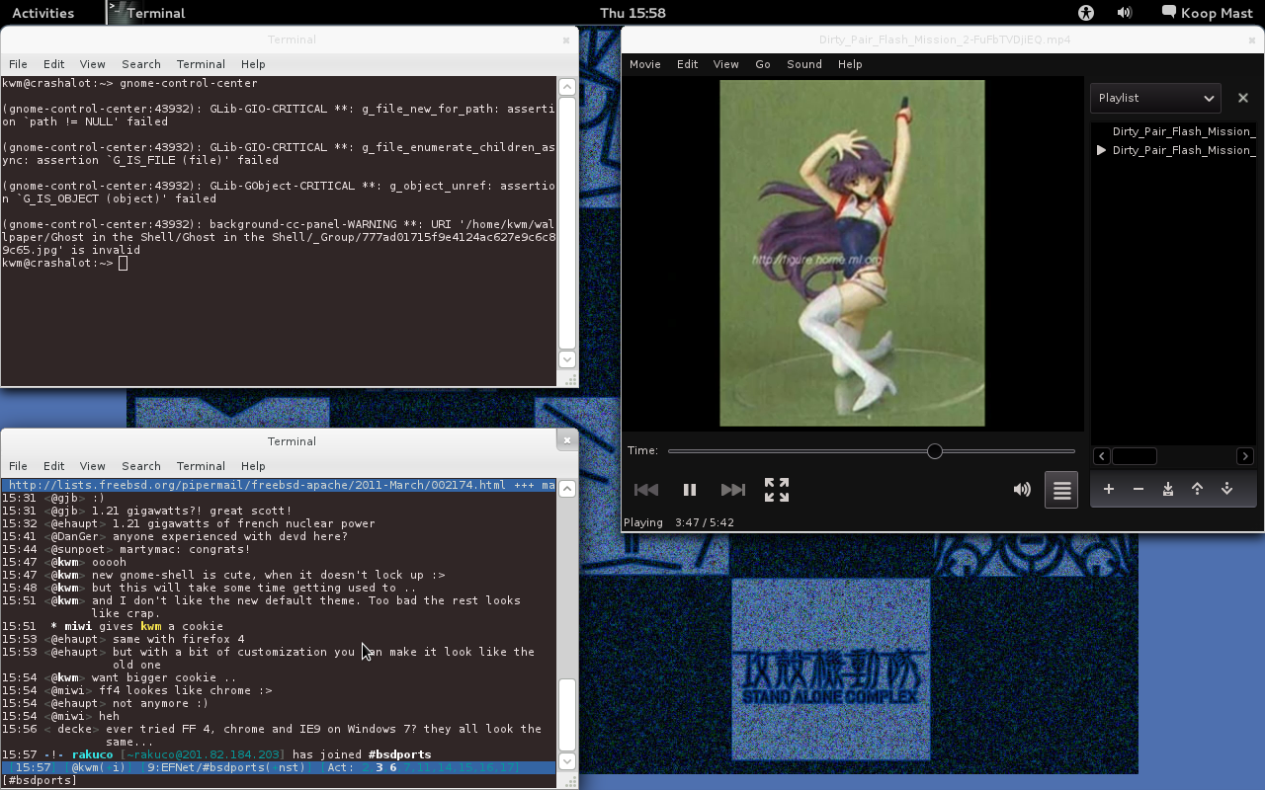Add a file to the playlist
Viewport: 1265px width, 790px height.
tap(1109, 489)
